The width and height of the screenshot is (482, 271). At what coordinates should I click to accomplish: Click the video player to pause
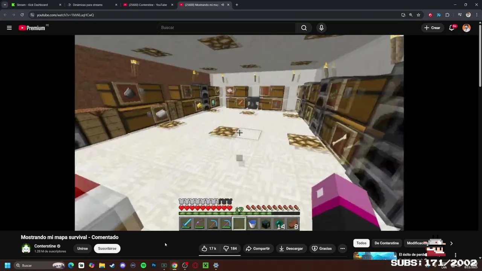coord(239,132)
